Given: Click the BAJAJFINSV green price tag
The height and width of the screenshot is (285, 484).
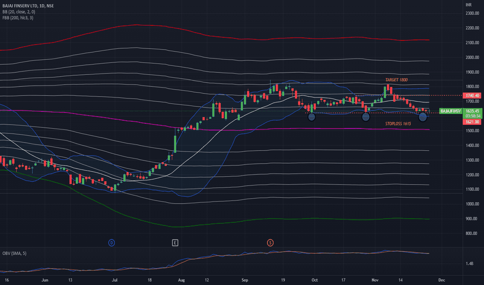Looking at the screenshot, I should tap(450, 111).
